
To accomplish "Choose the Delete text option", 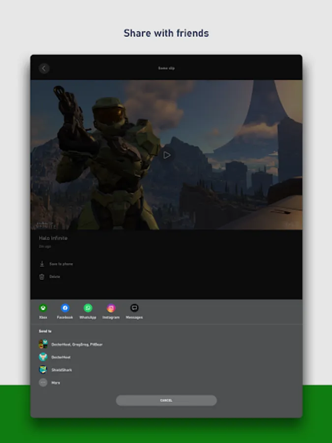I will pyautogui.click(x=55, y=277).
